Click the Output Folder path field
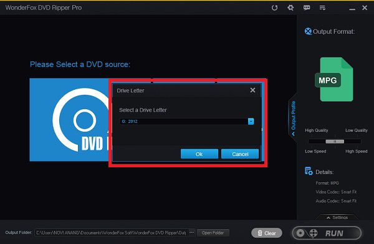Viewport: 374px width, 244px height. point(111,233)
